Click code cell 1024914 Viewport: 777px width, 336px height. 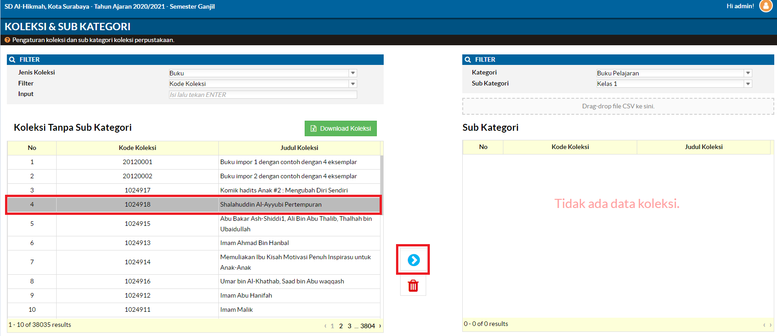[x=137, y=262]
